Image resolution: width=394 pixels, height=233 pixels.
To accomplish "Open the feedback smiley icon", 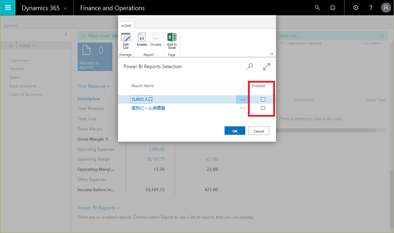I will pyautogui.click(x=333, y=7).
